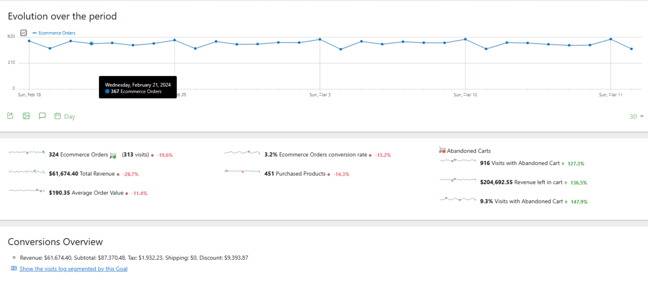Export the graph as an image
The image size is (648, 291).
(x=26, y=116)
